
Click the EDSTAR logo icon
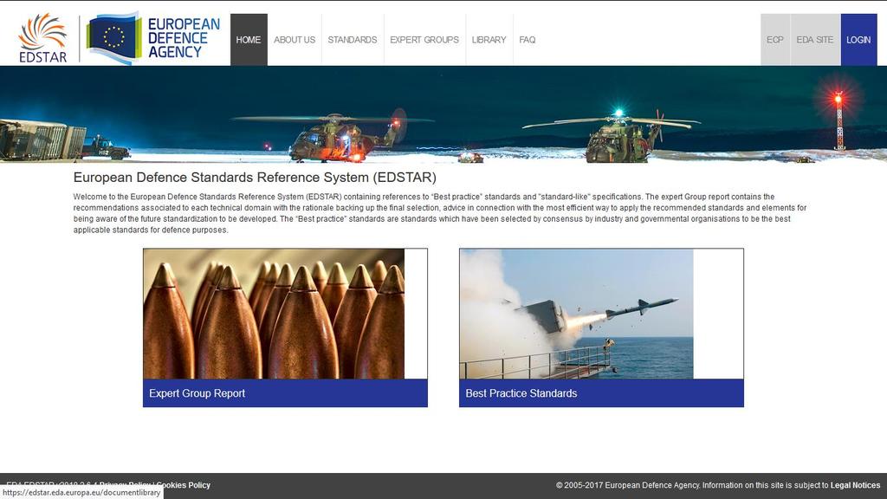pos(42,38)
